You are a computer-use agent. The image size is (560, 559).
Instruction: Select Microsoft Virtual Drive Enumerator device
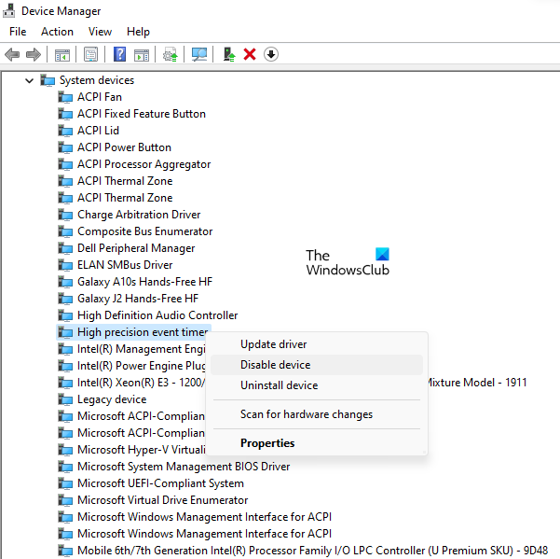[162, 500]
